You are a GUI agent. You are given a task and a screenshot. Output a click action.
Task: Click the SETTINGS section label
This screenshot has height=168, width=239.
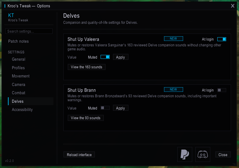click(x=16, y=52)
